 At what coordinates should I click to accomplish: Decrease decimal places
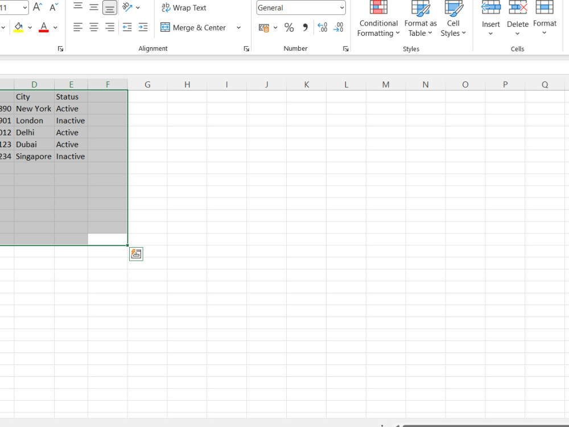[338, 27]
